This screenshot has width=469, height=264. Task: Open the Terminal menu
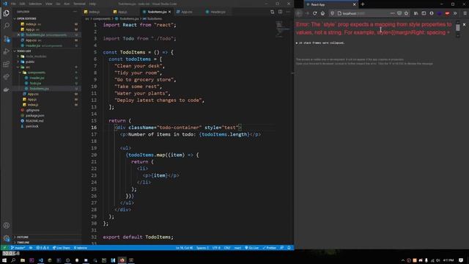point(79,4)
